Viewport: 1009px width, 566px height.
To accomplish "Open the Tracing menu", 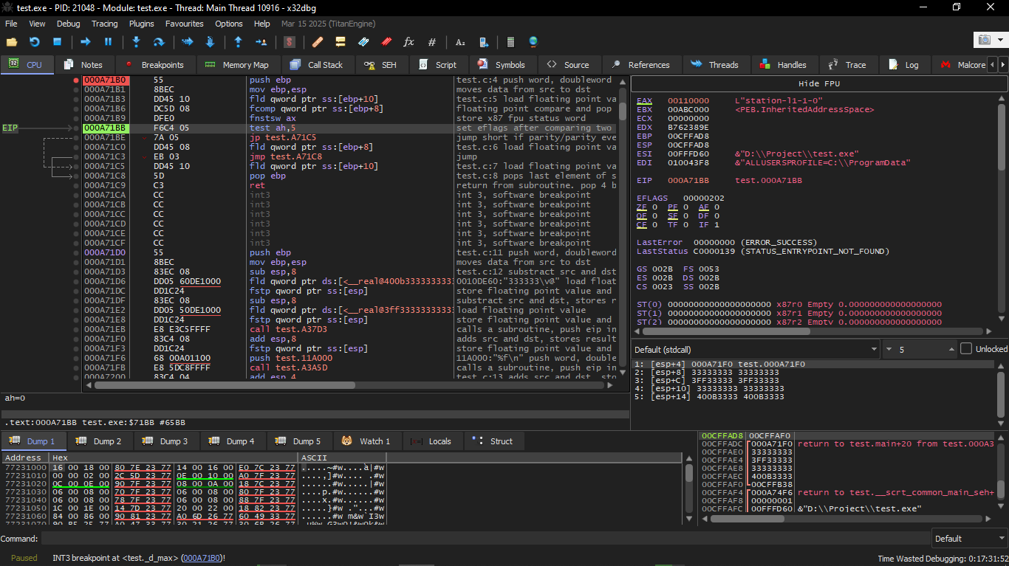I will point(104,24).
